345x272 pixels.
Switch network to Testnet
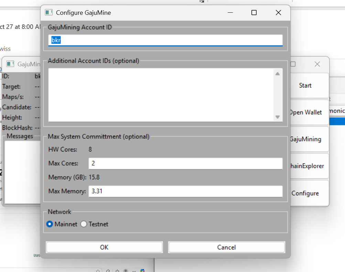84,224
